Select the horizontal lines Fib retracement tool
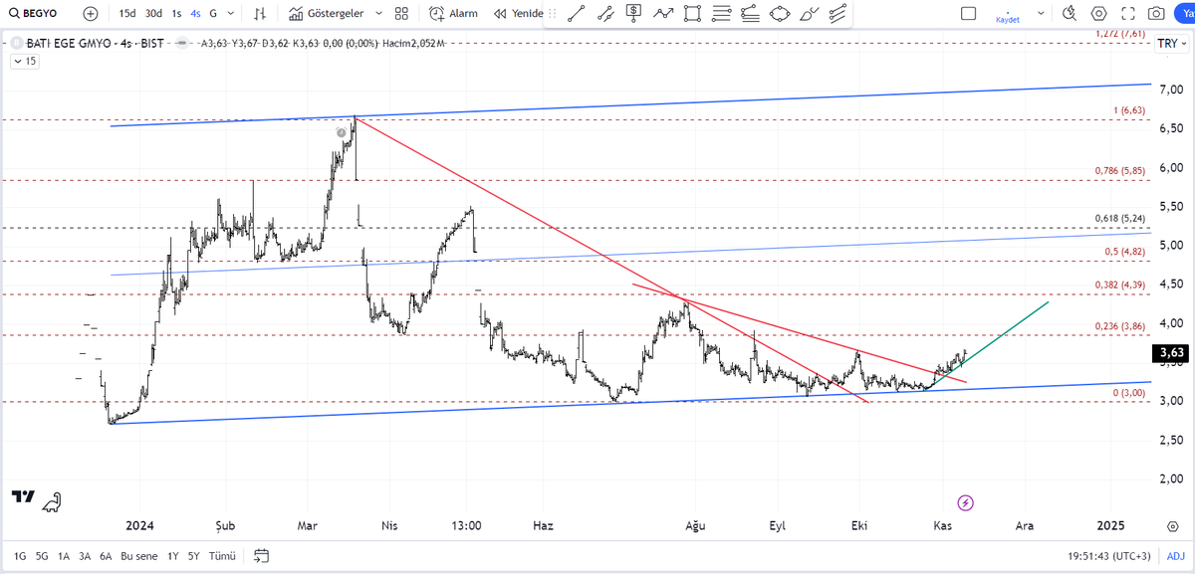Image resolution: width=1195 pixels, height=574 pixels. [x=721, y=14]
